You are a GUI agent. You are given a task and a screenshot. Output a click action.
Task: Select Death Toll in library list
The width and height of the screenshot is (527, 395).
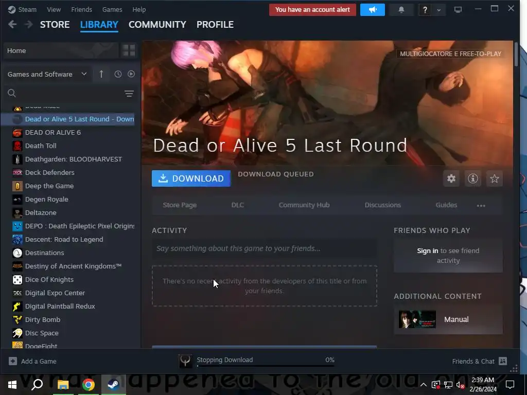pyautogui.click(x=68, y=146)
